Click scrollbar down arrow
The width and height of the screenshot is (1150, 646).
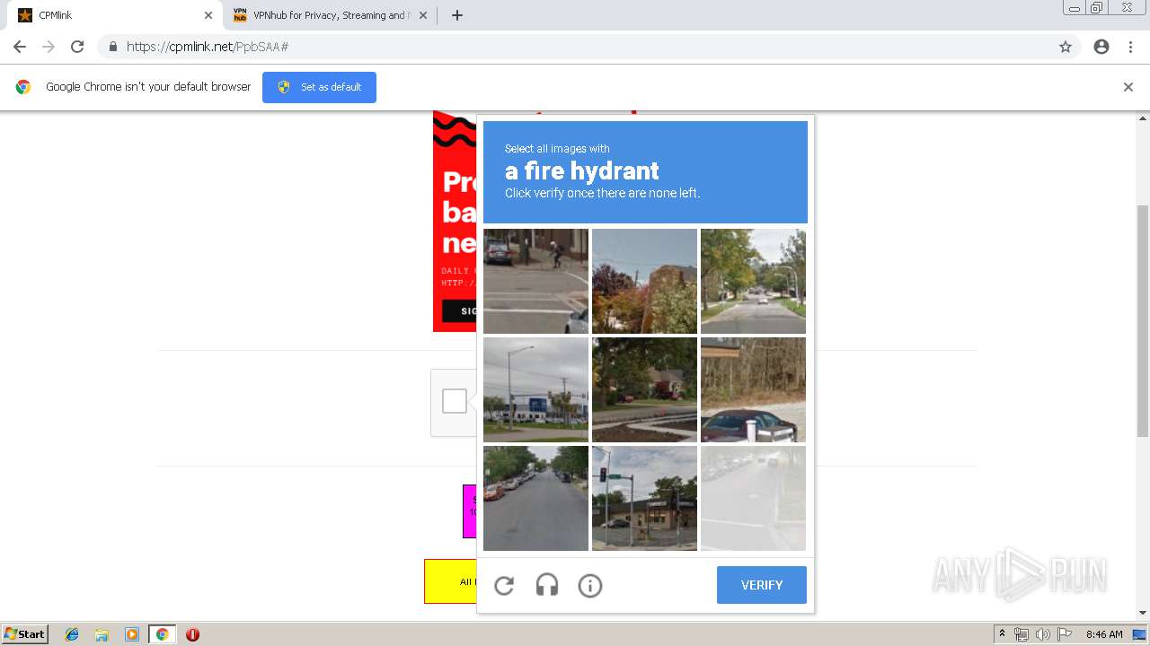(x=1143, y=613)
